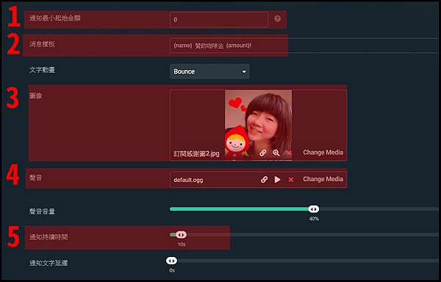The image size is (441, 282).
Task: Click the text delay slider handle at 0s
Action: 171,261
